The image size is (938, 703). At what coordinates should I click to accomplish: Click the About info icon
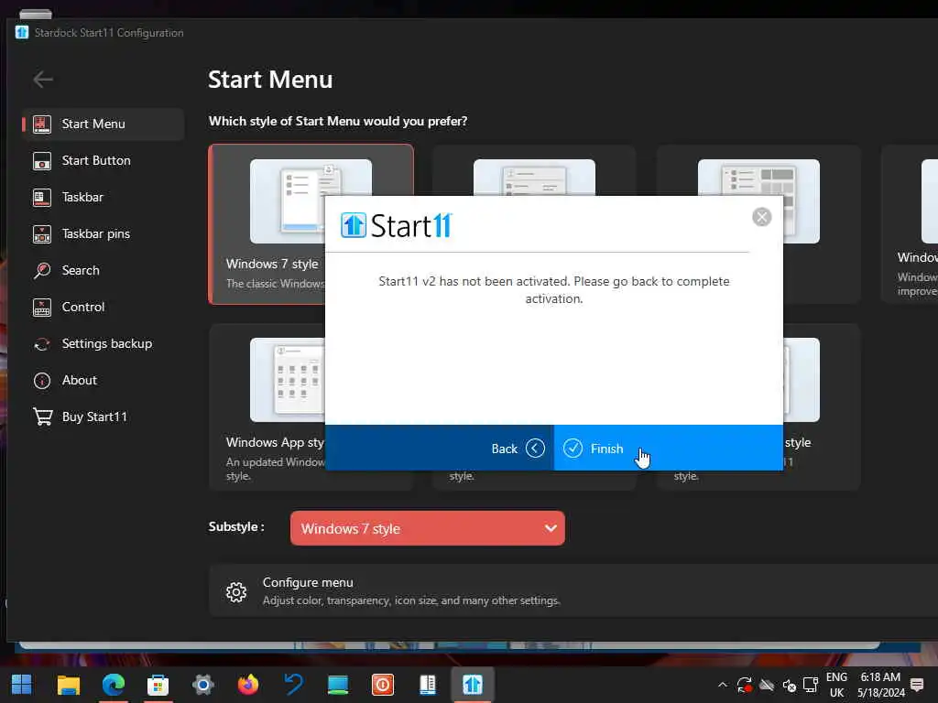point(42,380)
